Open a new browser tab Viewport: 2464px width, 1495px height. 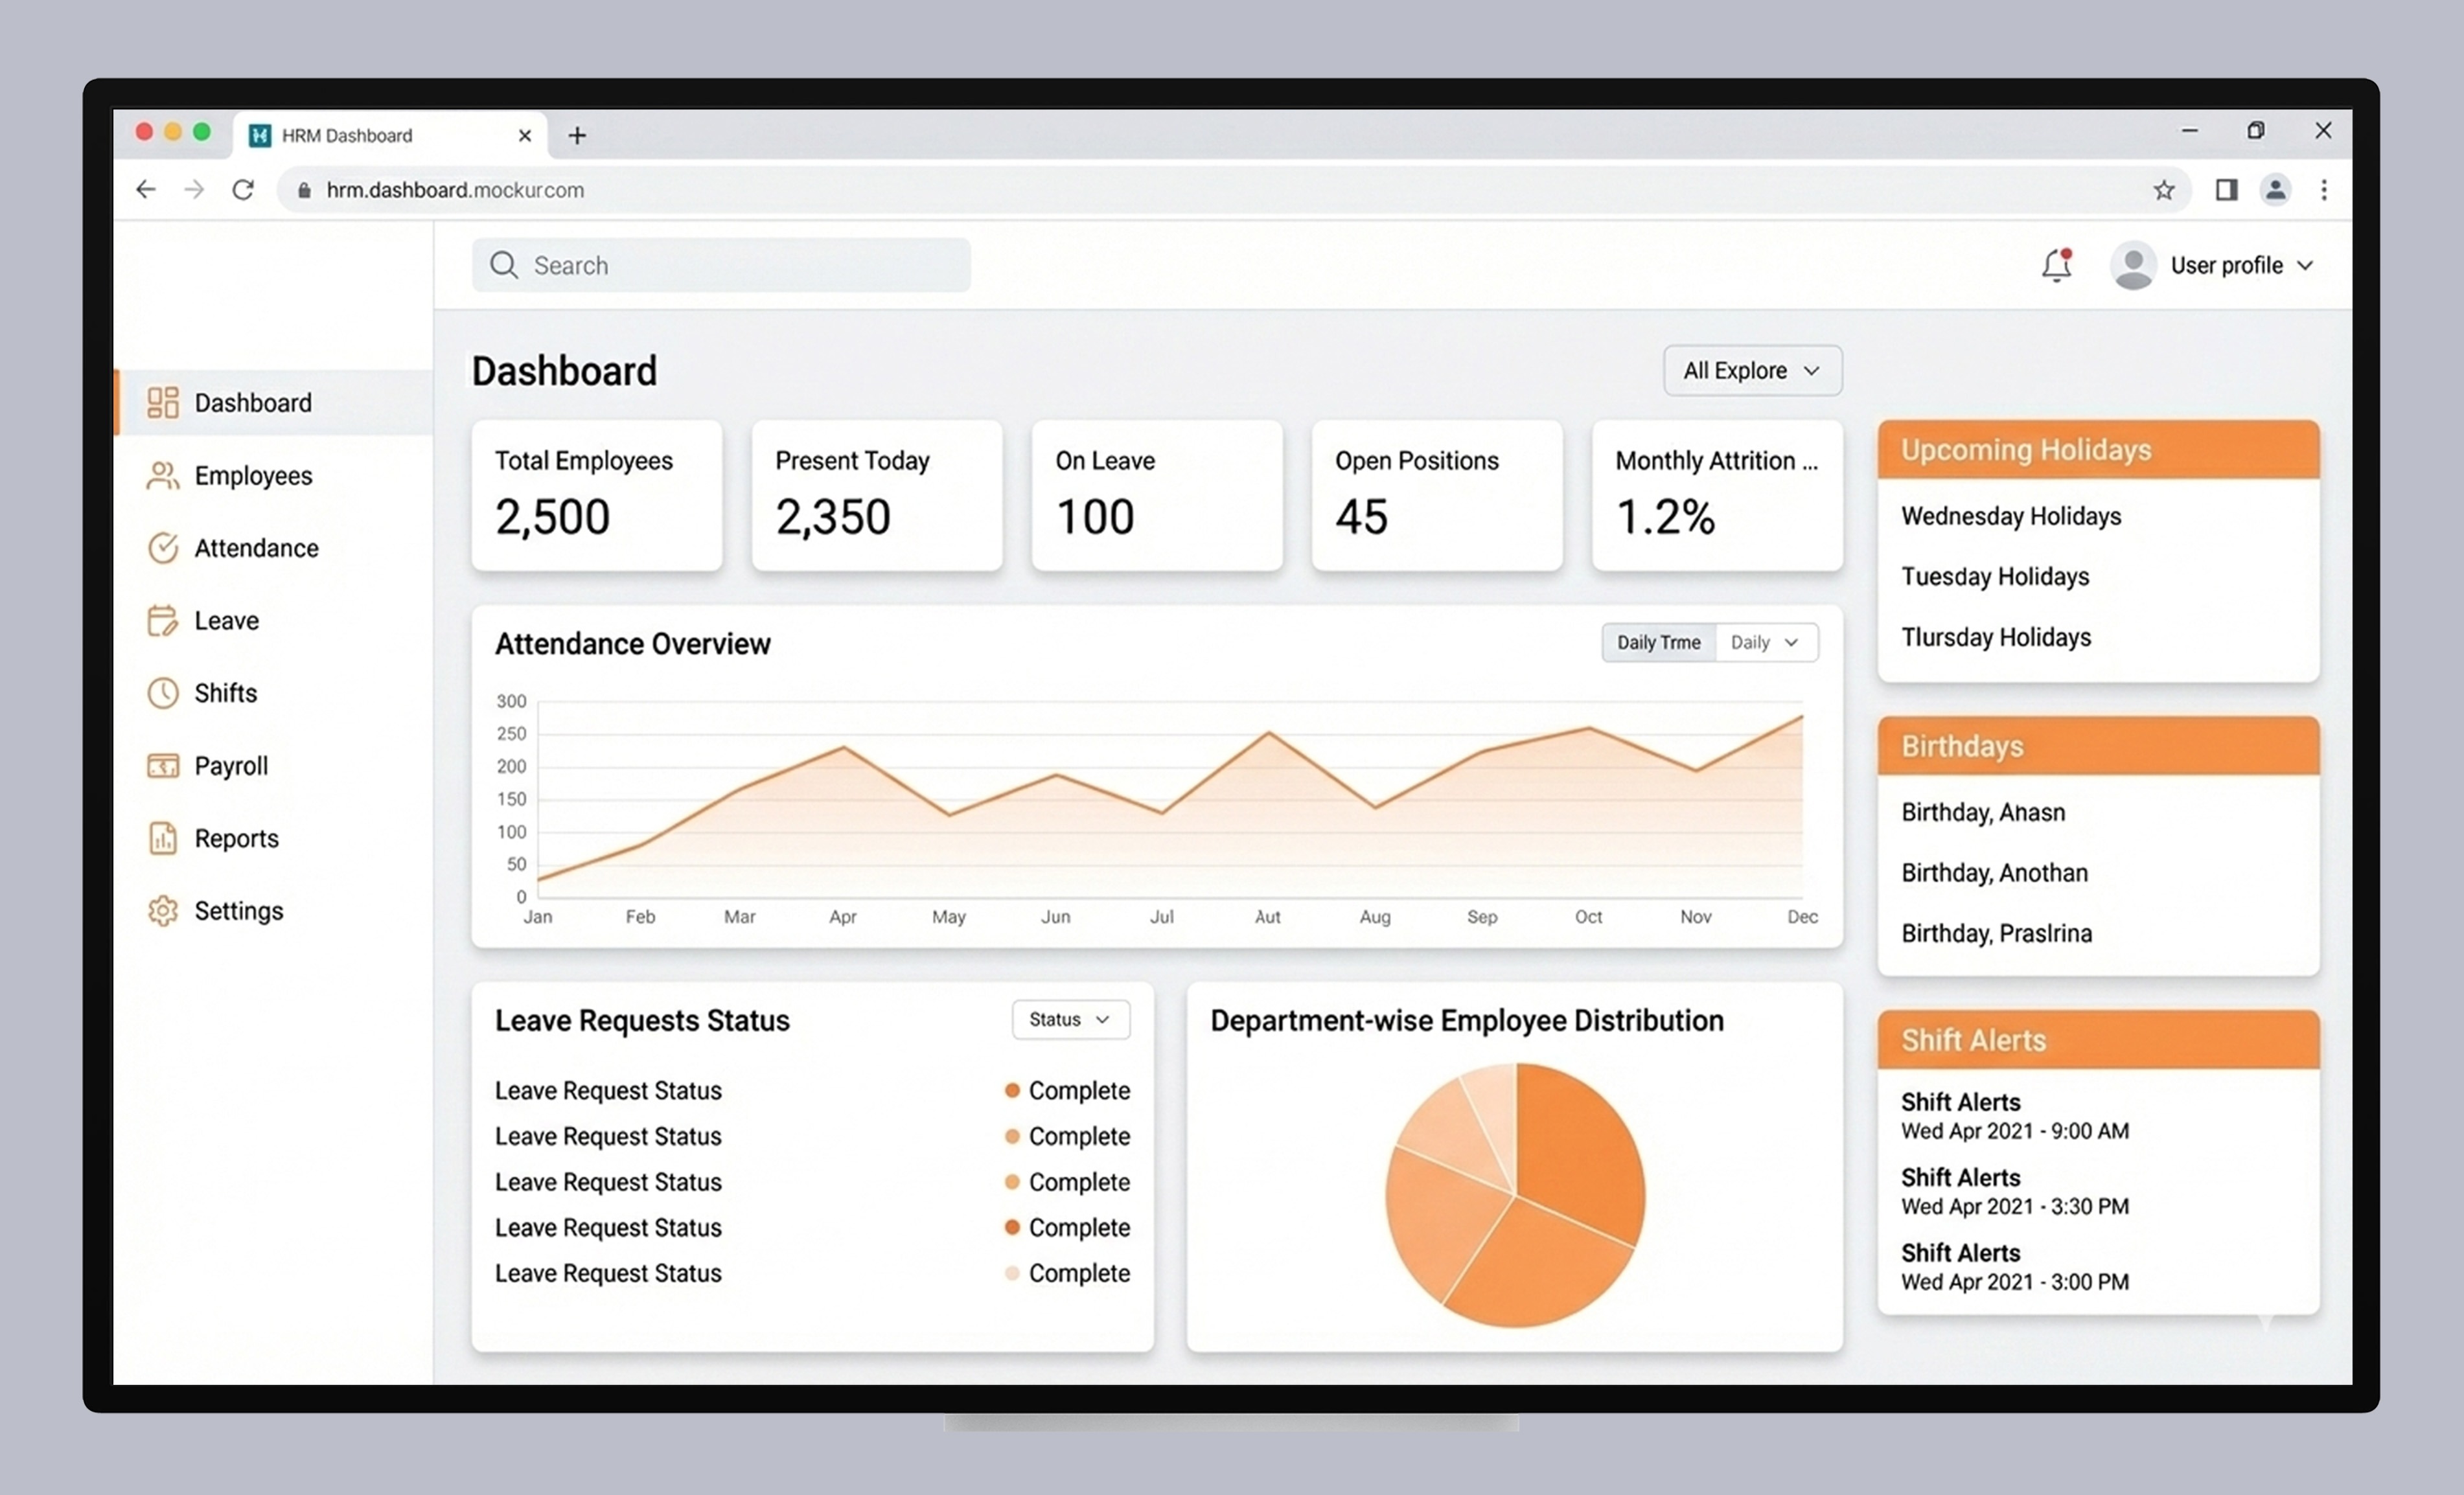[x=577, y=135]
